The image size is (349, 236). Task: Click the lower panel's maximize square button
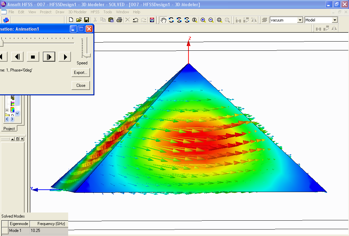[17, 139]
